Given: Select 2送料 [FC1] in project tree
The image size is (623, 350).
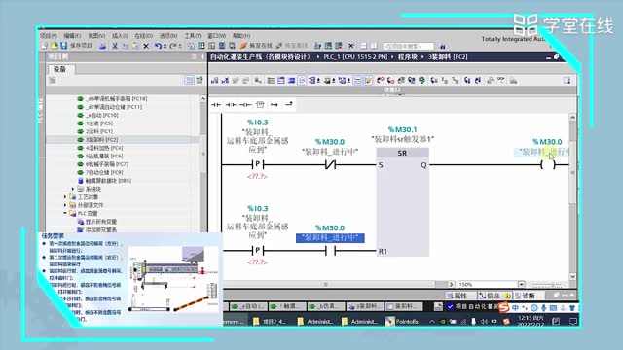Looking at the screenshot, I should click(x=99, y=131).
